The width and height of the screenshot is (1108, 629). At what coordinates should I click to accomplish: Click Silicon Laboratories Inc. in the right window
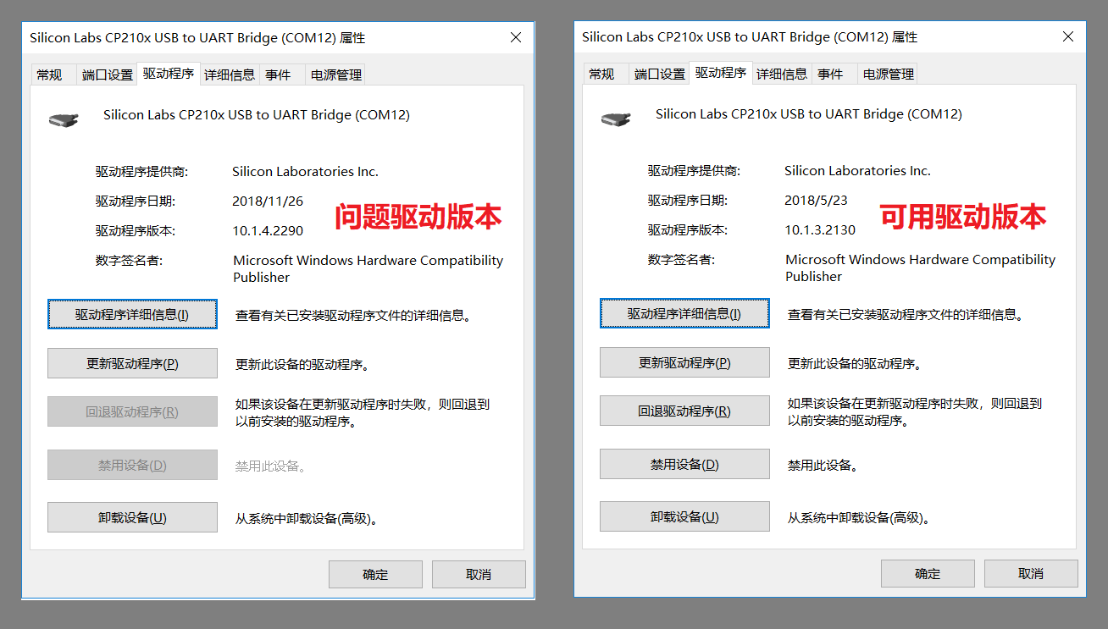point(857,170)
